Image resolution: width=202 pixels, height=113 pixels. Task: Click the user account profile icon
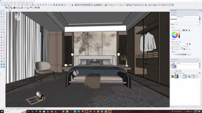click(39, 8)
